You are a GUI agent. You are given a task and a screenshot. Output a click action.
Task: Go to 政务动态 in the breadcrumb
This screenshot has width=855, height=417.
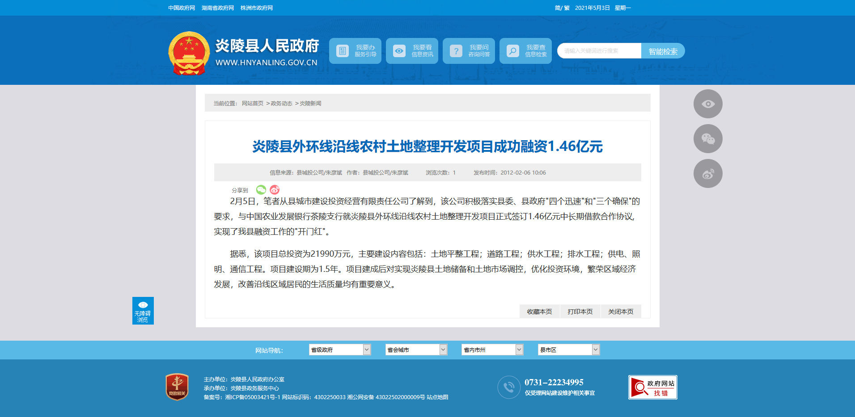pyautogui.click(x=281, y=104)
